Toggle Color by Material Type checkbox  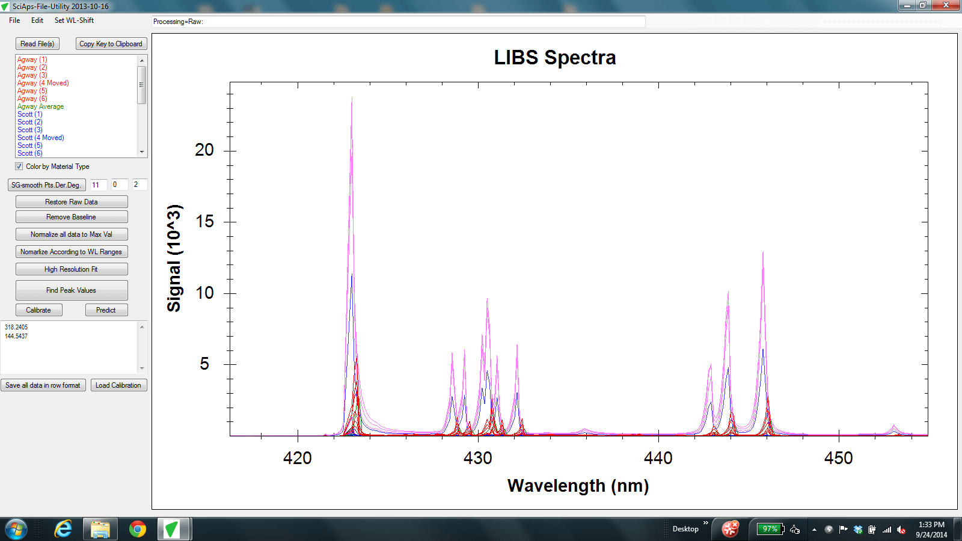point(19,167)
